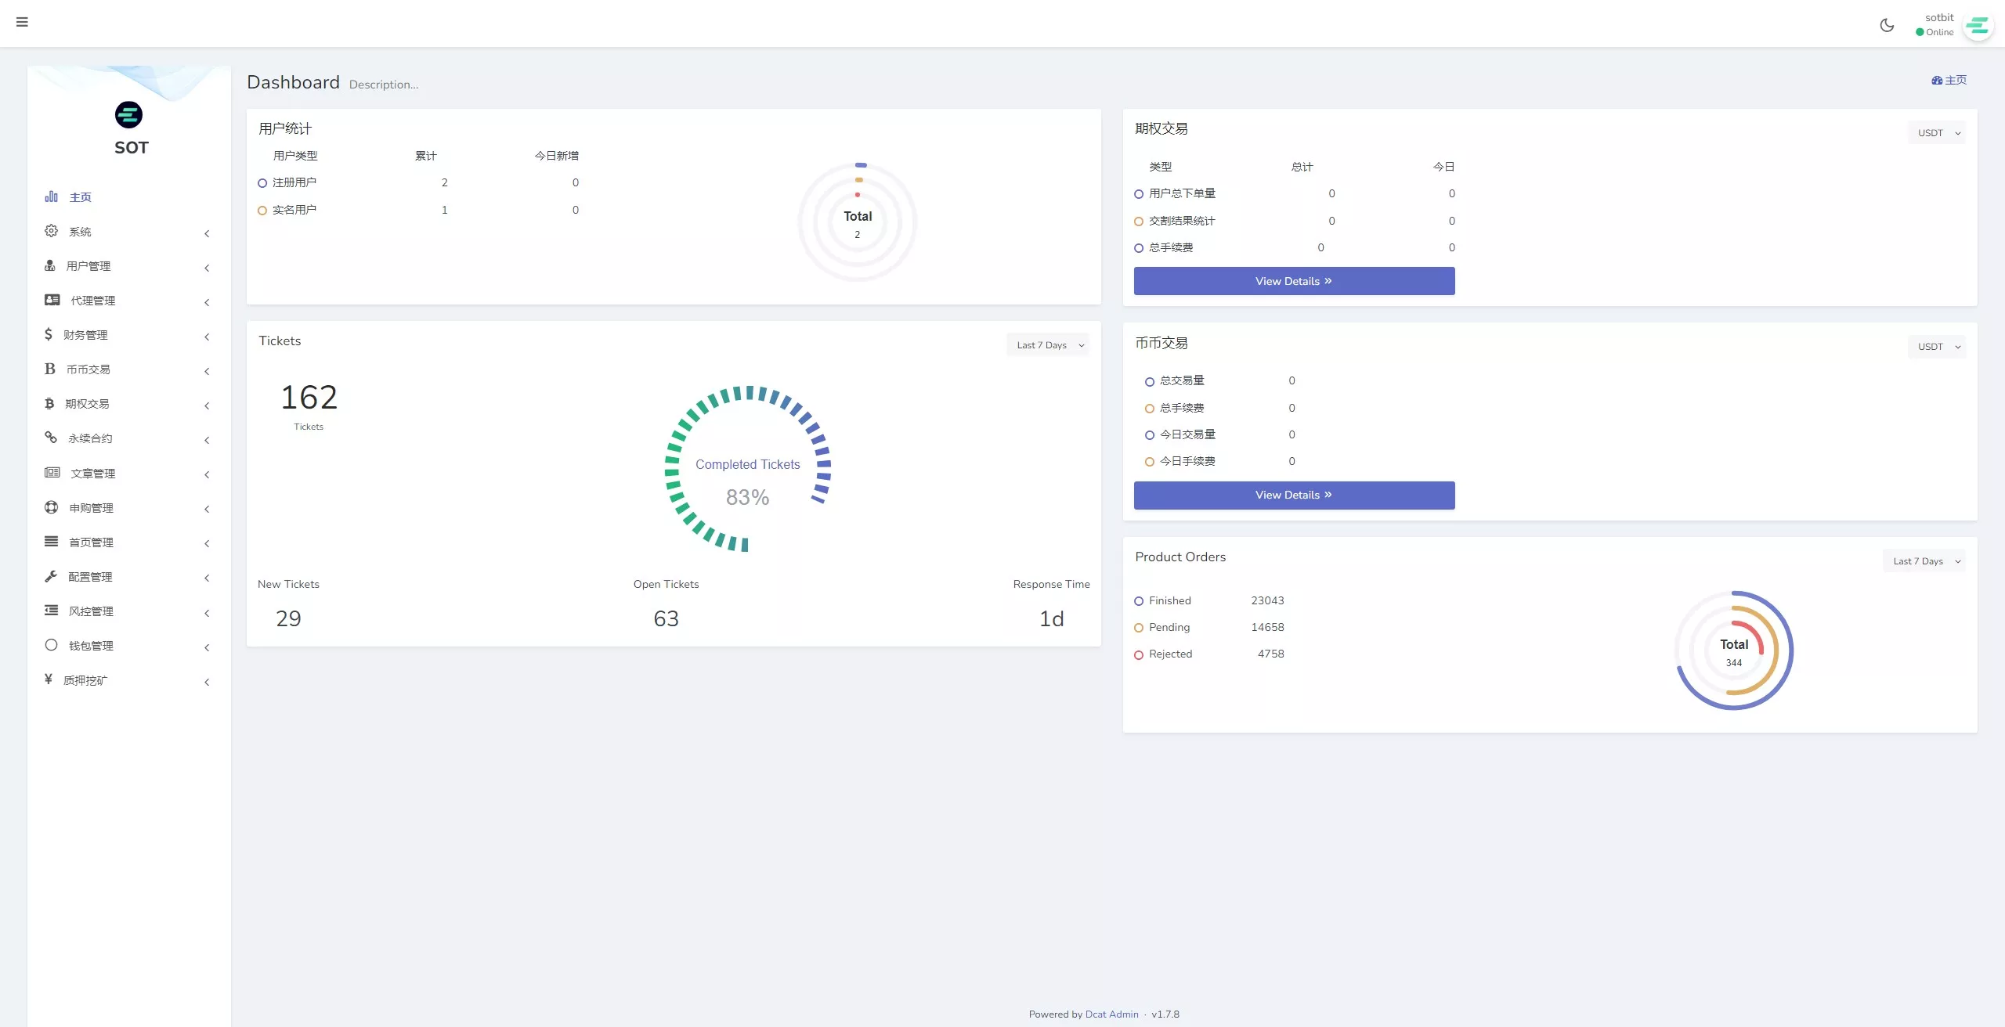Screen dimensions: 2005x1027
Task: Click the 主页 bar chart icon
Action: (51, 196)
